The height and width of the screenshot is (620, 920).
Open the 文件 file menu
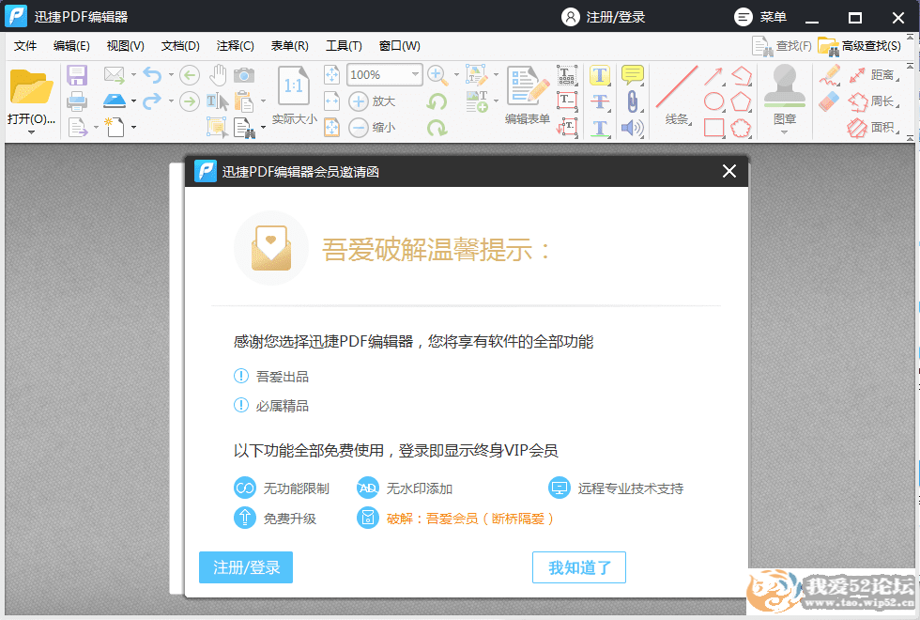(x=25, y=46)
